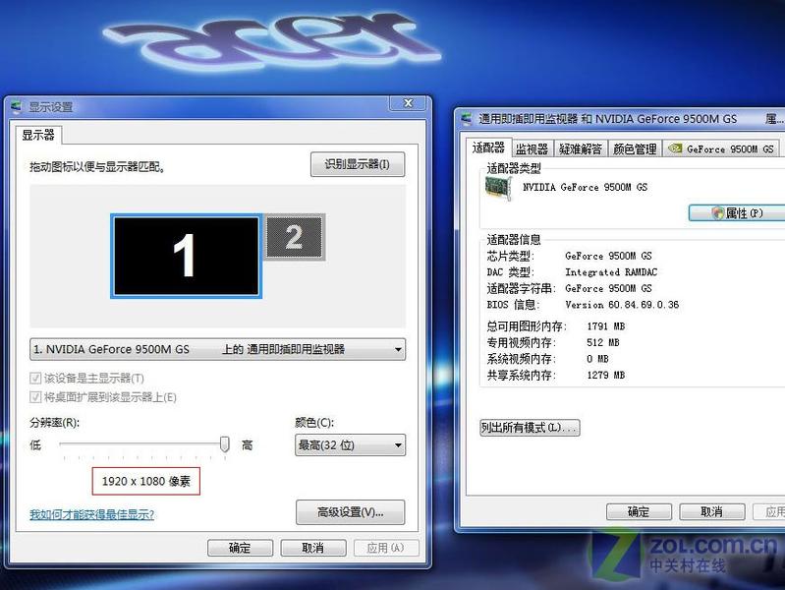Select monitor 1 thumbnail
The height and width of the screenshot is (590, 785).
186,256
